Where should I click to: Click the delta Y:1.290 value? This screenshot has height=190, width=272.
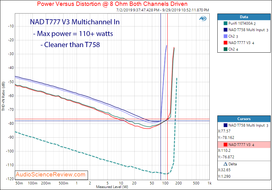coord(224,176)
